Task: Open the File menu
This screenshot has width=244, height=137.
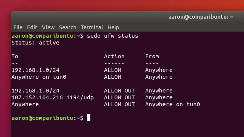Action: [x=18, y=27]
